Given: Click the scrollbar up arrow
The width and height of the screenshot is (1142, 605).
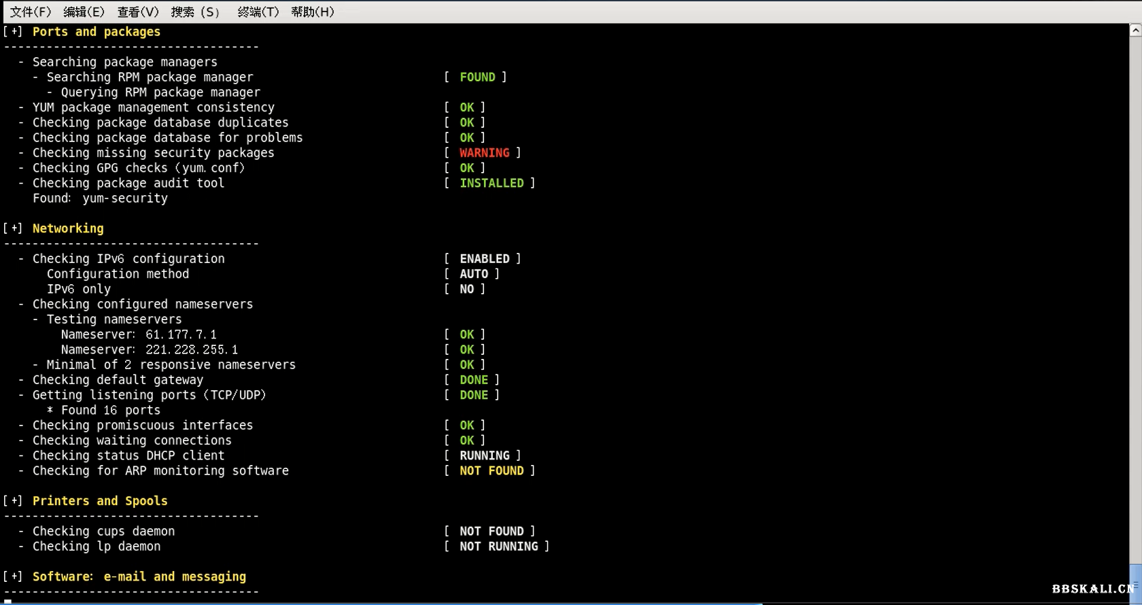Looking at the screenshot, I should [x=1135, y=30].
